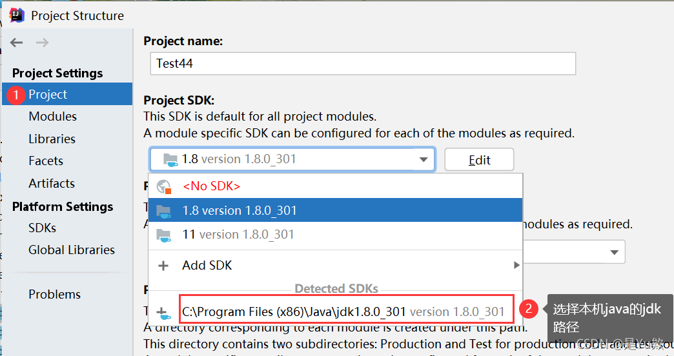This screenshot has width=674, height=356.
Task: Click the back navigation arrow
Action: [16, 43]
